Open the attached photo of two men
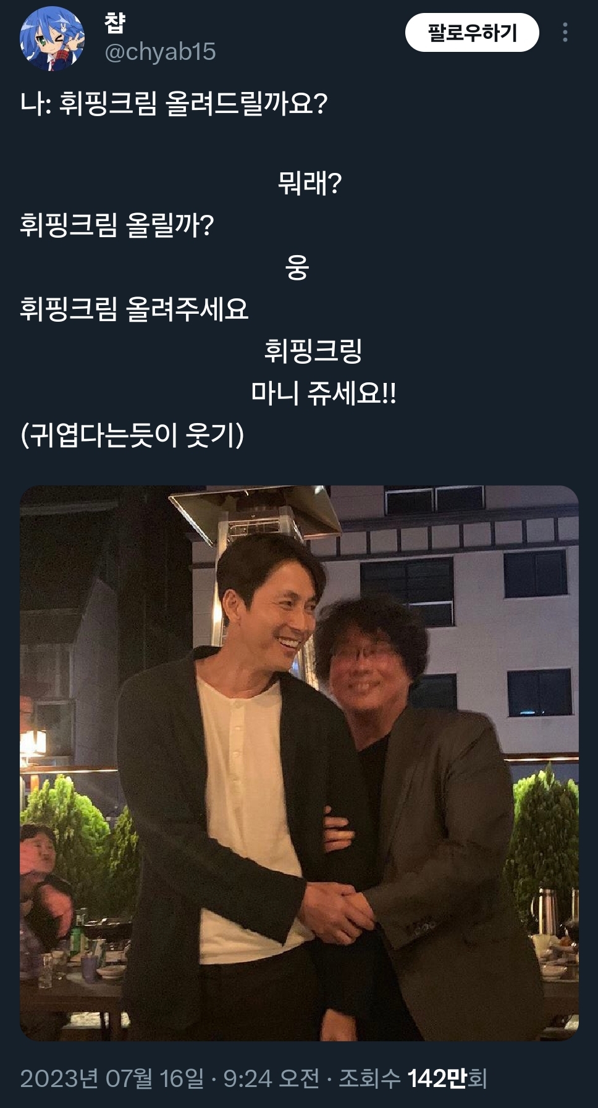598x1108 pixels. [x=299, y=763]
